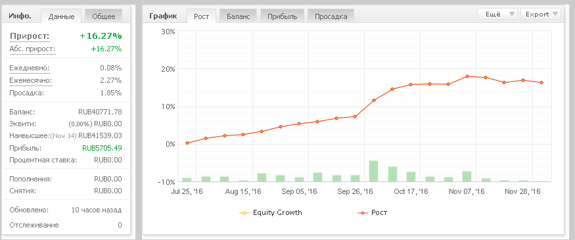Switch to the Прибыль chart tab

[x=282, y=16]
